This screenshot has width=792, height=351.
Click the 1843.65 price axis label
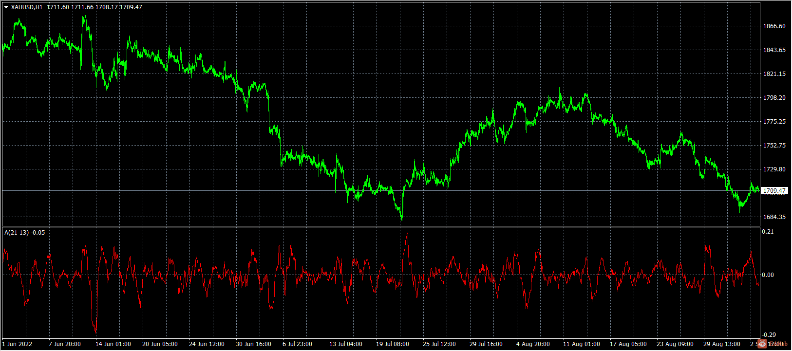point(774,50)
